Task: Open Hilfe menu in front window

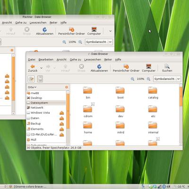Action: point(118,60)
